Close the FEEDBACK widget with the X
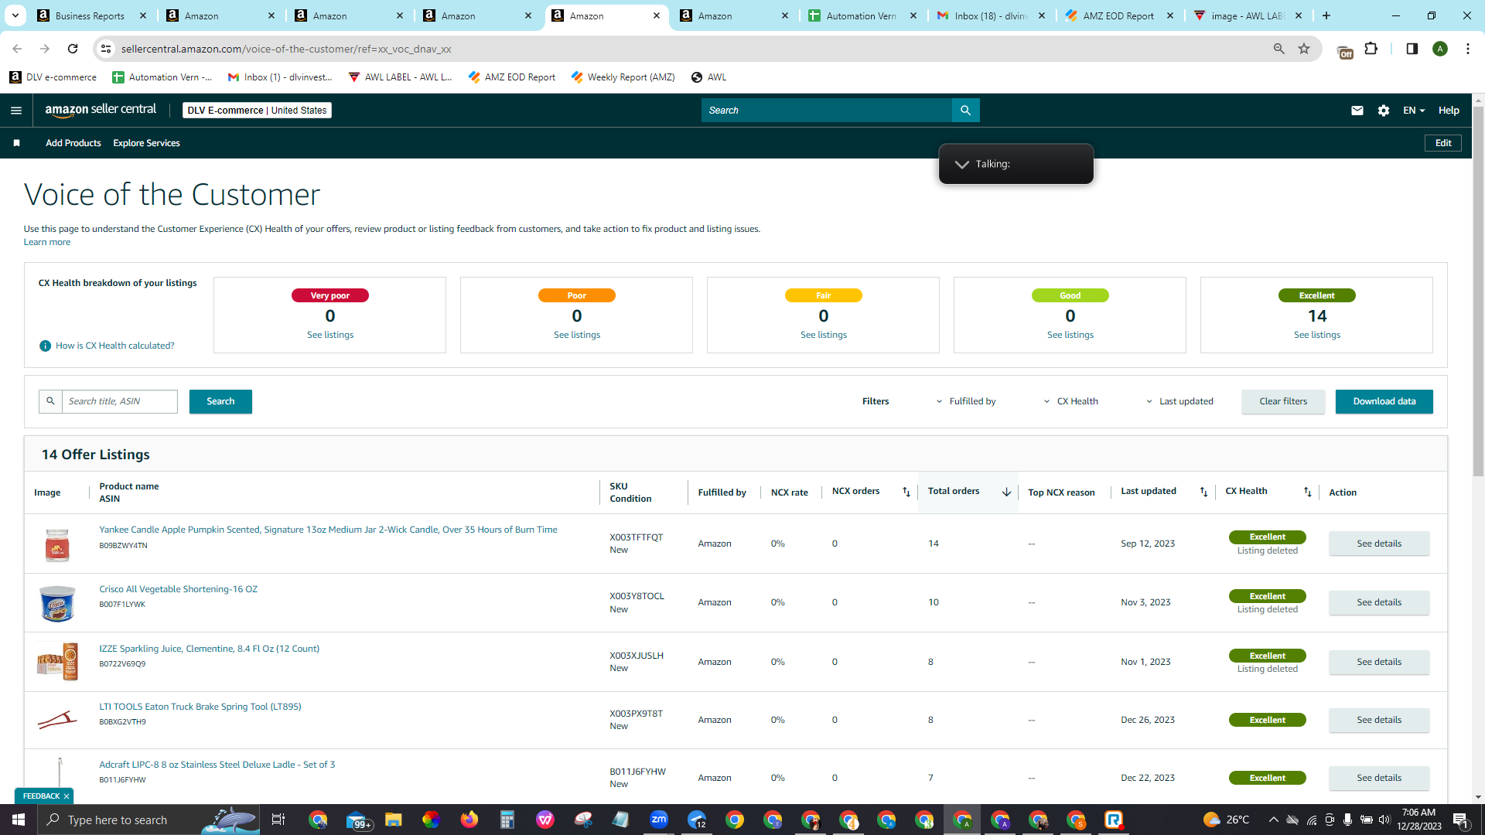The width and height of the screenshot is (1485, 835). pyautogui.click(x=67, y=796)
